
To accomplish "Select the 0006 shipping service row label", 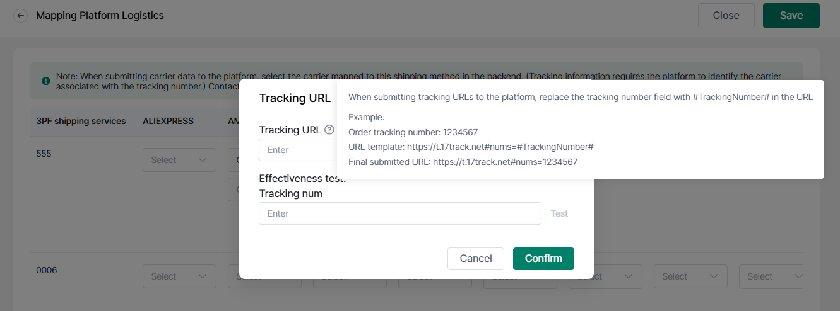I will (x=46, y=270).
